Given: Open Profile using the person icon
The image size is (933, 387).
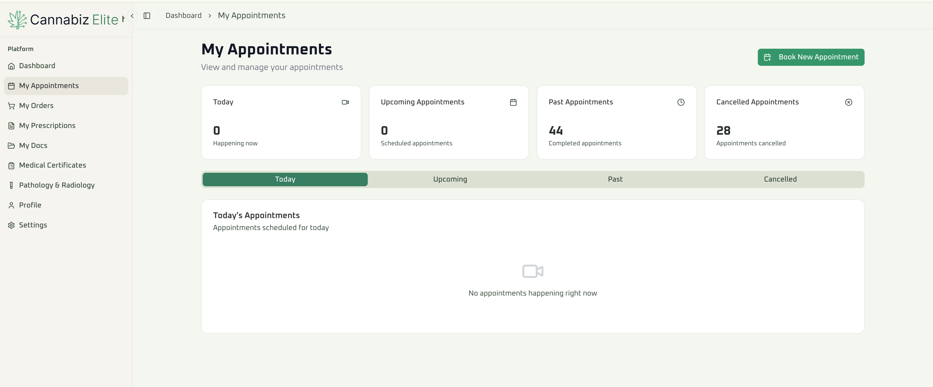Looking at the screenshot, I should click(x=12, y=205).
